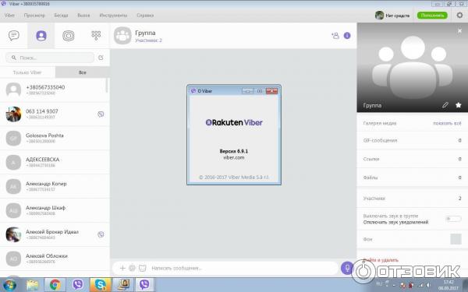Open the sticker icon in message bar
This screenshot has width=468, height=292.
133,268
